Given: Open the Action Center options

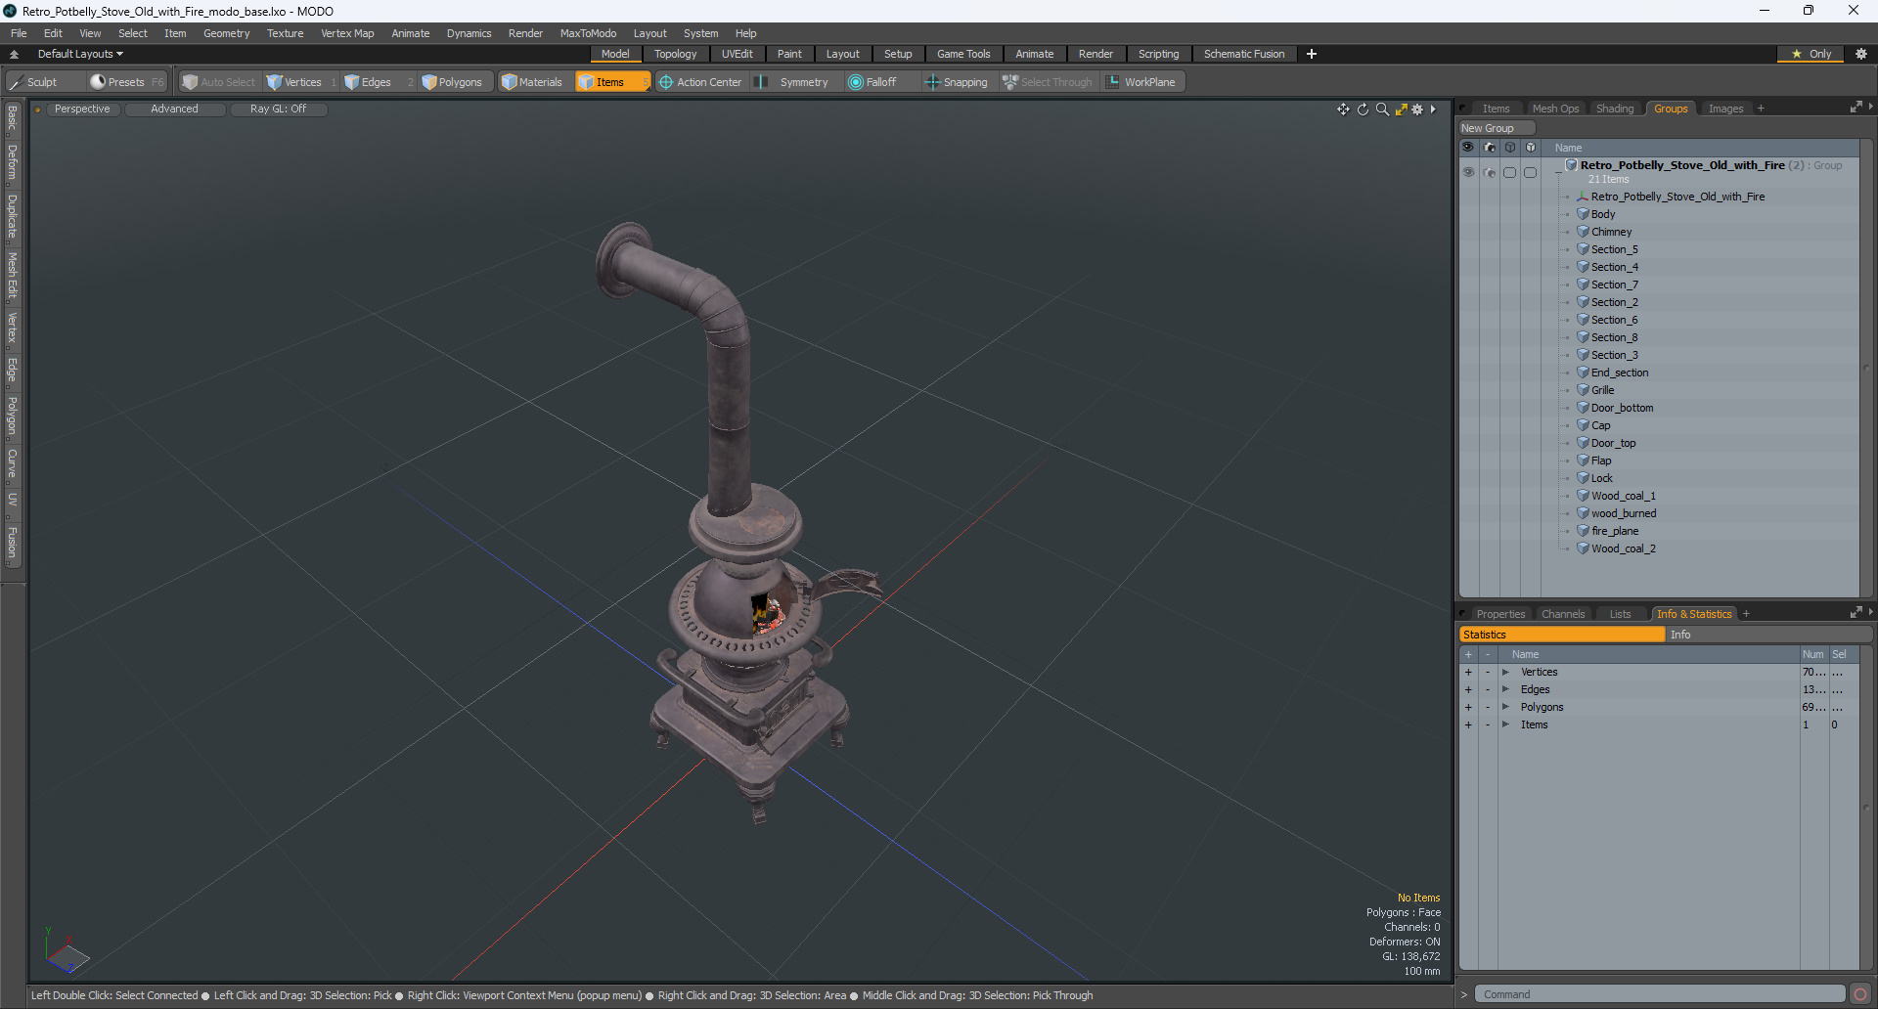Looking at the screenshot, I should [700, 82].
